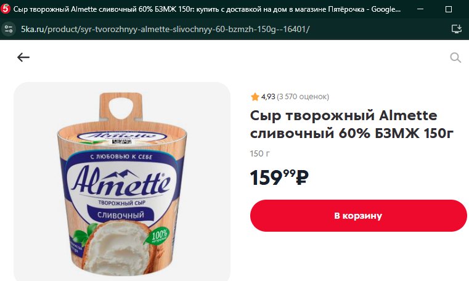The width and height of the screenshot is (469, 281).
Task: Click the Pyaterochka favicon in title bar
Action: tap(6, 9)
